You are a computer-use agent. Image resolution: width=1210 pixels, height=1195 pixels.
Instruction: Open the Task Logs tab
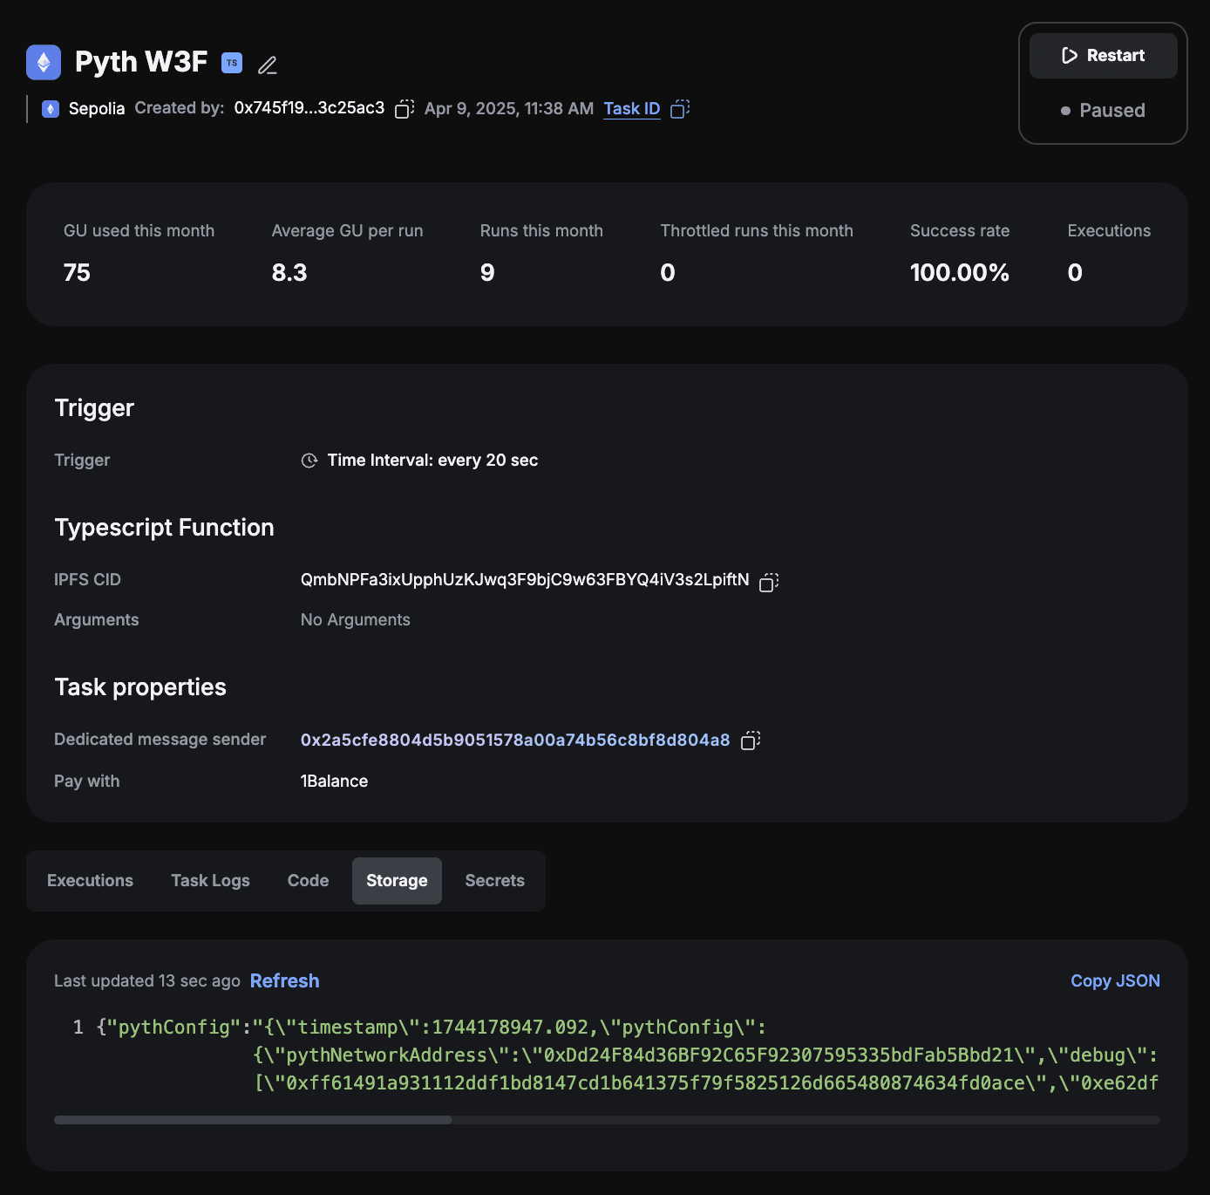(x=210, y=881)
